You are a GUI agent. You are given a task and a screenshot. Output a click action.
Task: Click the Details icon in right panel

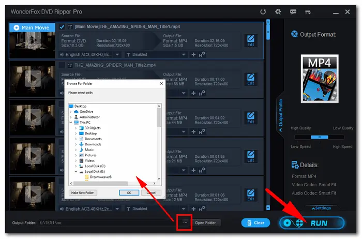[x=295, y=165]
